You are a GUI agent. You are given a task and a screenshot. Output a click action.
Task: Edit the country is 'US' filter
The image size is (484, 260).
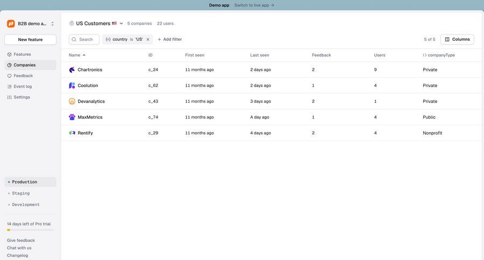[x=127, y=39]
